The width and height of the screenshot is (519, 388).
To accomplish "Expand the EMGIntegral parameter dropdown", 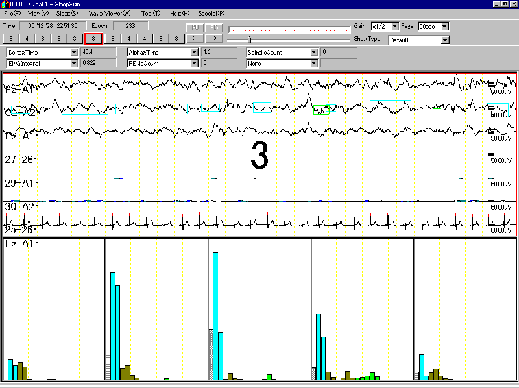I will [74, 63].
